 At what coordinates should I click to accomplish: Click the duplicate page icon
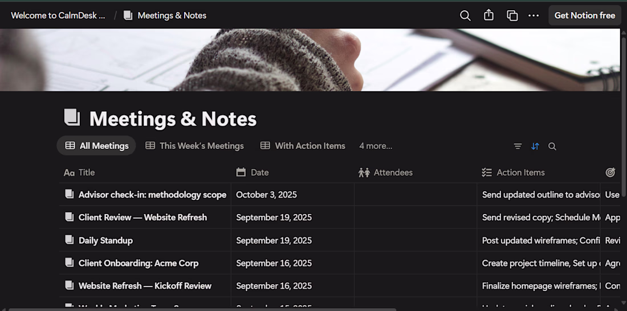tap(512, 15)
